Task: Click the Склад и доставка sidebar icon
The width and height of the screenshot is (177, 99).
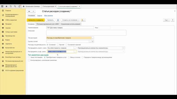Action: tap(3, 32)
